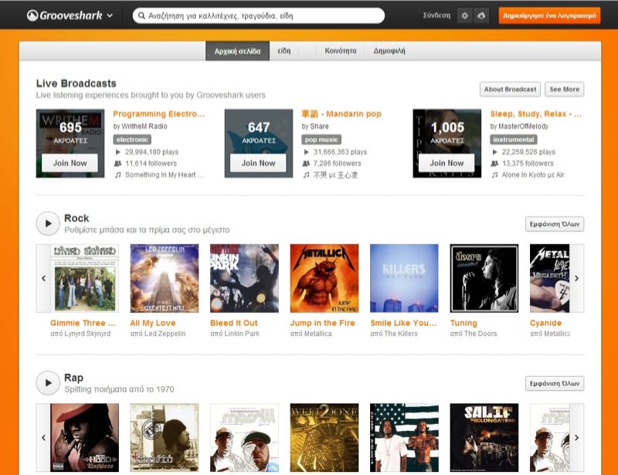Open the Smile Like You song link
Viewport: 618px width, 475px height.
click(x=403, y=323)
